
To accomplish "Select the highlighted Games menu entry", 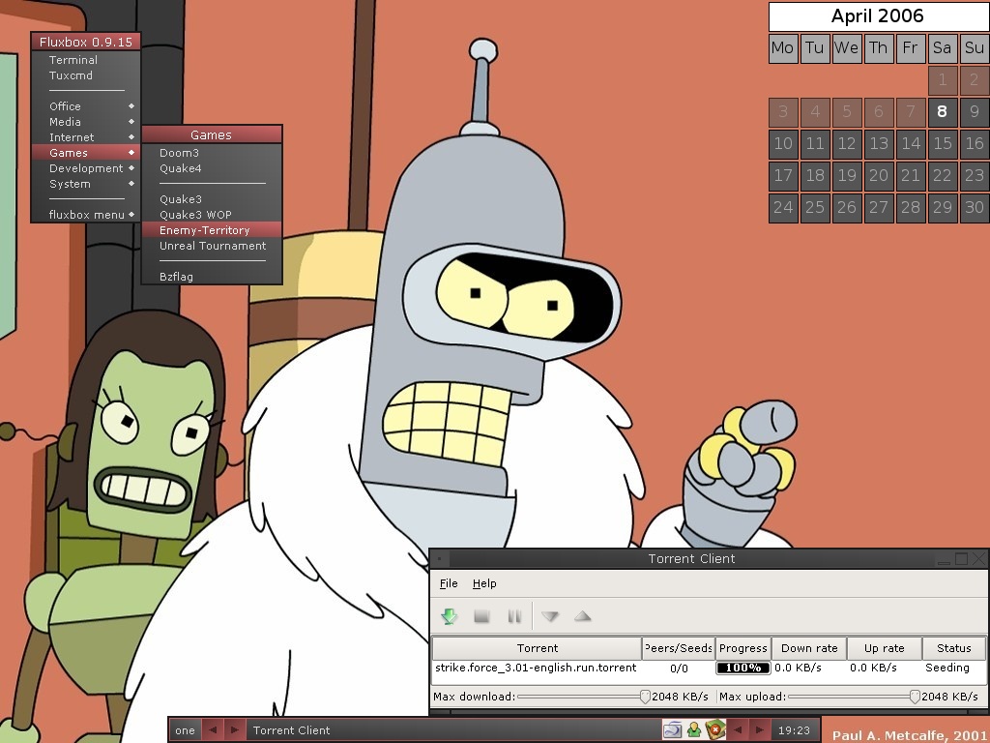I will tap(85, 153).
